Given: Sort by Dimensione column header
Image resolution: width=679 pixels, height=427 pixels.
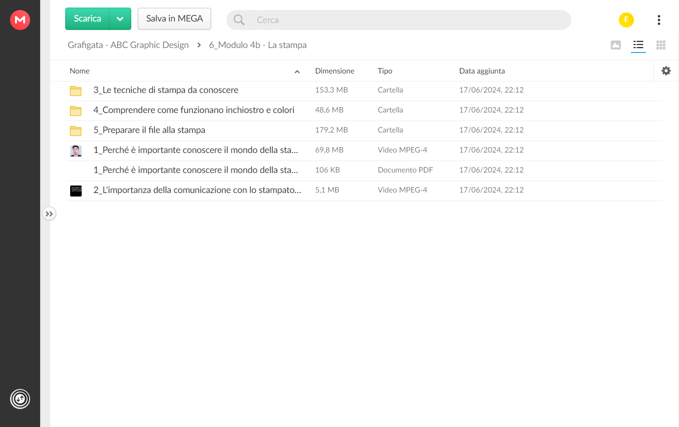Looking at the screenshot, I should coord(335,71).
